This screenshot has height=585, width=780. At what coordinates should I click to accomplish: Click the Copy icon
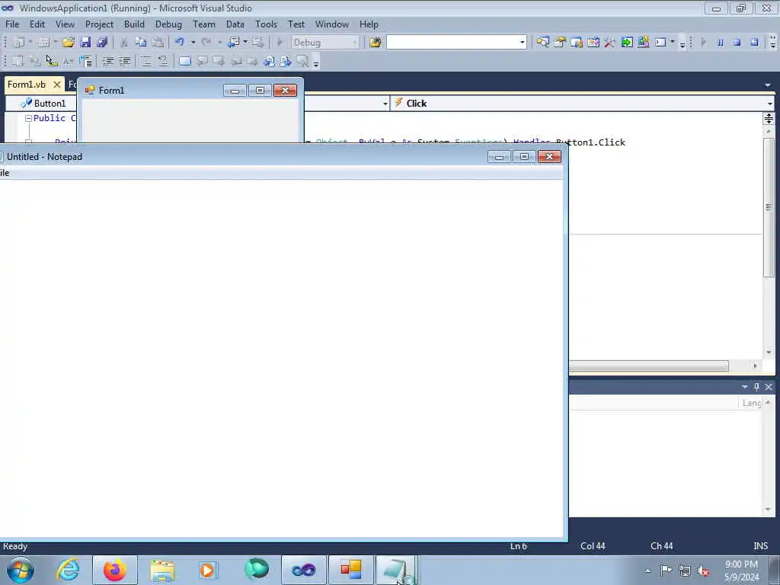click(x=141, y=43)
